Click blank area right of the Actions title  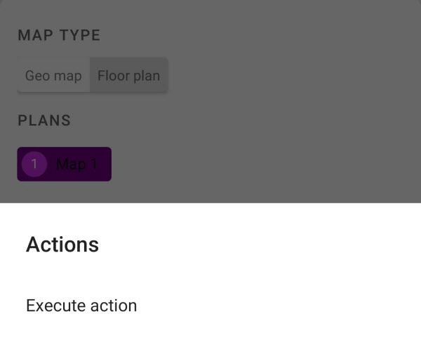coord(281,245)
